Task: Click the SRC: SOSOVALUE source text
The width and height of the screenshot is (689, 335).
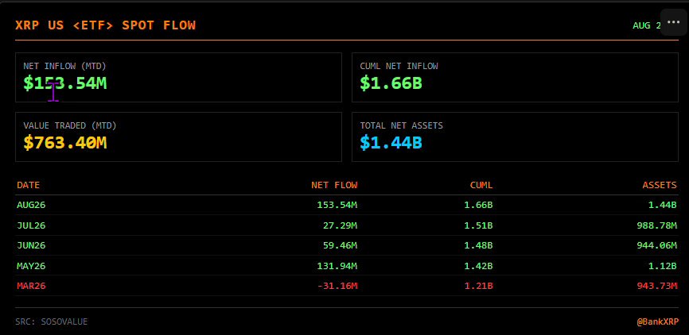Action: tap(52, 322)
